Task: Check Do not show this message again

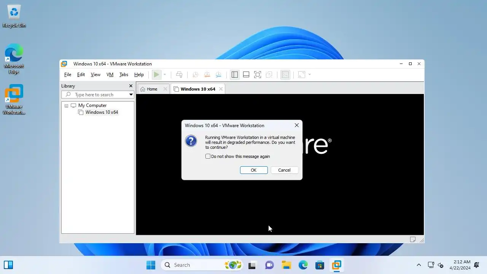Action: [208, 156]
